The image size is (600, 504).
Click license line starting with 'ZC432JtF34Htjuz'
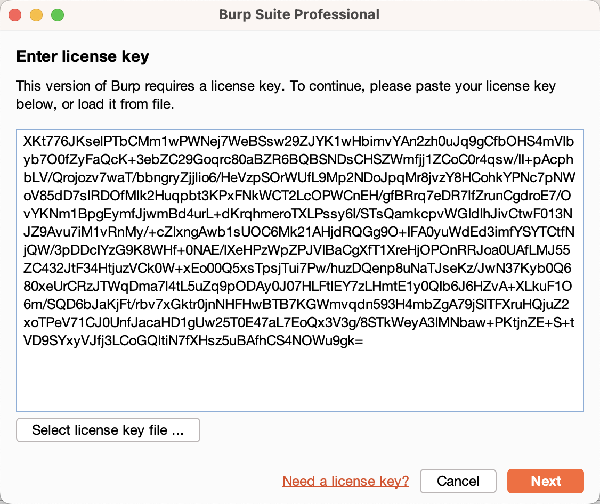pyautogui.click(x=297, y=268)
